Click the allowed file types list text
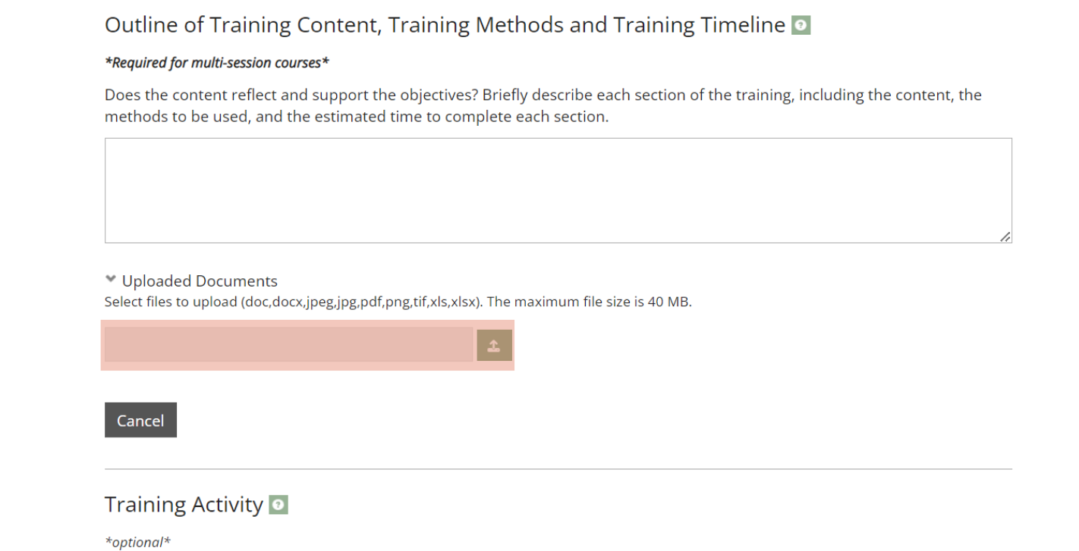This screenshot has width=1079, height=551. click(360, 302)
